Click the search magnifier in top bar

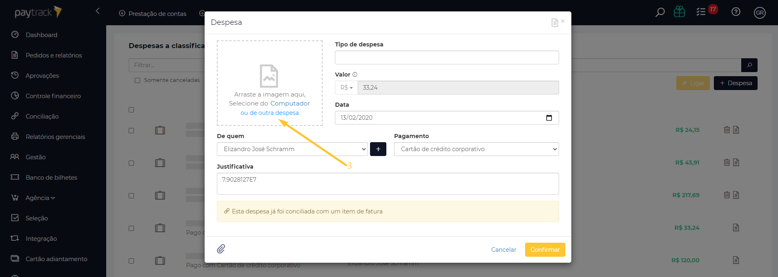660,13
